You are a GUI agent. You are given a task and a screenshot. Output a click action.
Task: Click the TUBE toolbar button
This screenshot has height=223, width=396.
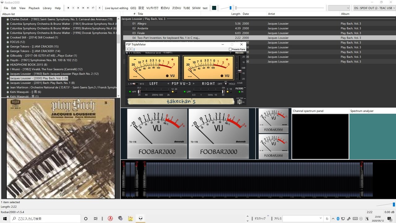[x=187, y=8]
